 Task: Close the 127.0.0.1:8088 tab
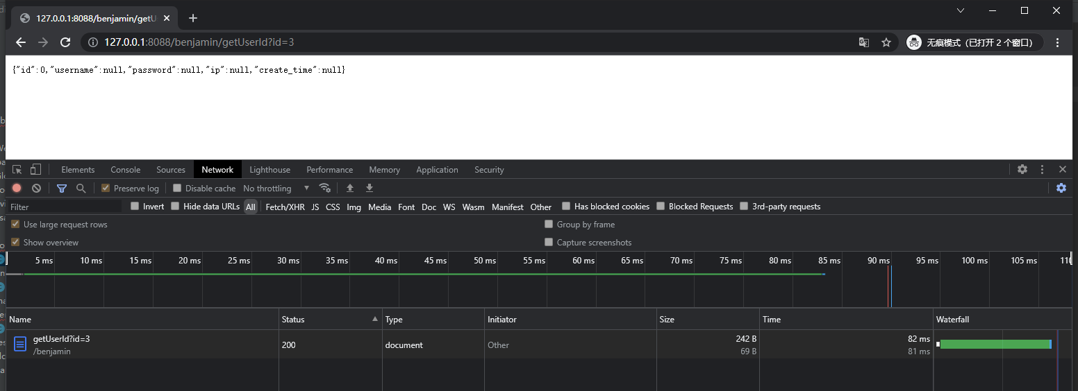point(167,18)
